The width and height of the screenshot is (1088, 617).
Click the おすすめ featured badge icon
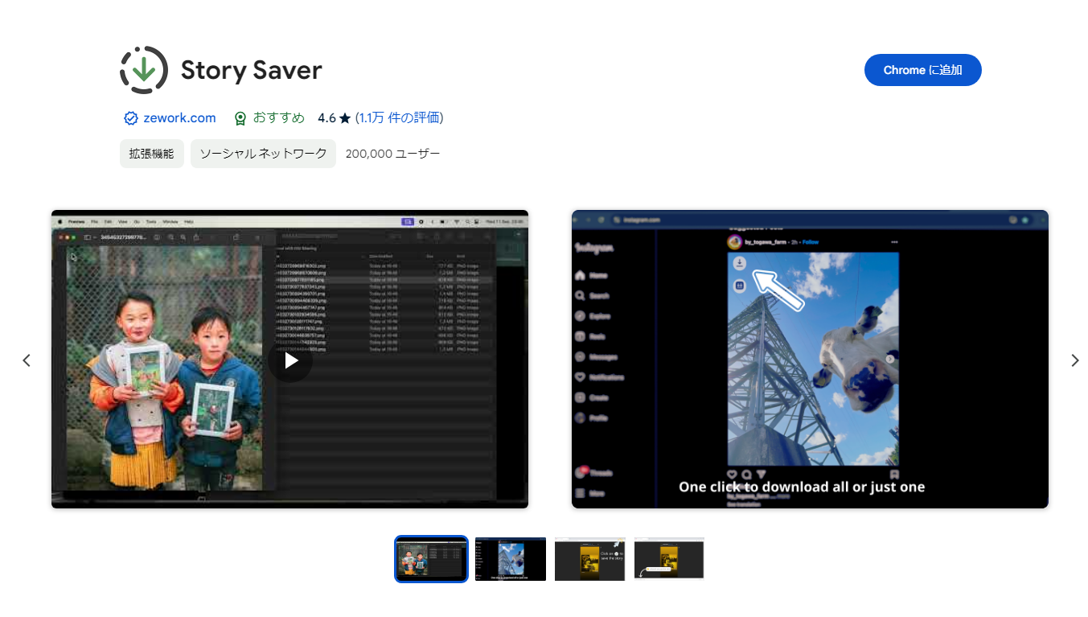point(240,118)
